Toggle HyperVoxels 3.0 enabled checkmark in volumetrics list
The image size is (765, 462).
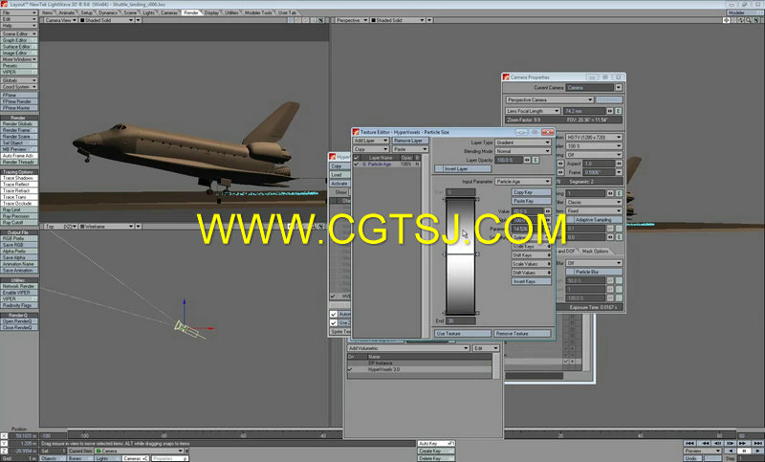350,370
